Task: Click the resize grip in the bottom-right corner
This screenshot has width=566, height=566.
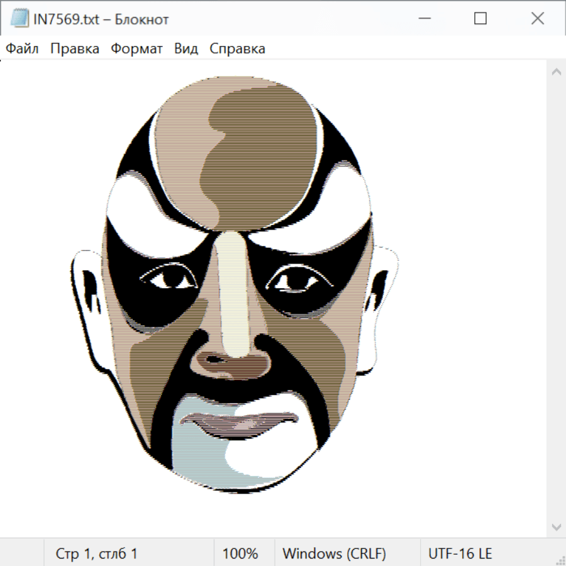Action: click(x=560, y=560)
